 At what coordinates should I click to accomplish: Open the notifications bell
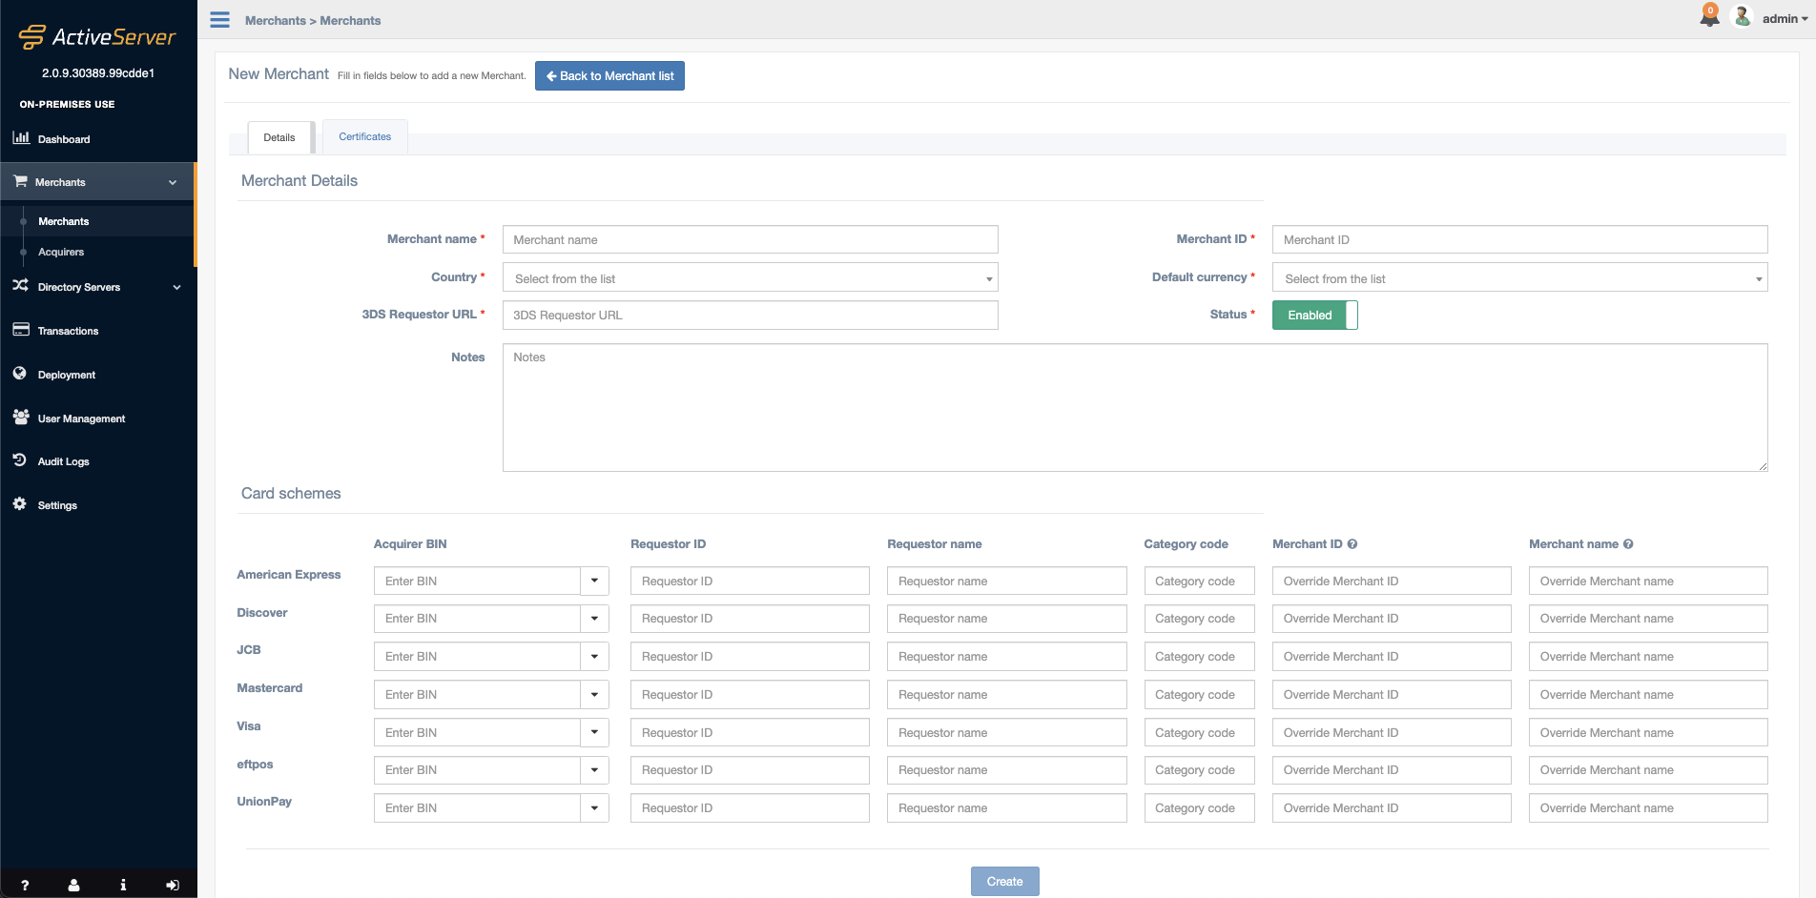click(x=1709, y=17)
